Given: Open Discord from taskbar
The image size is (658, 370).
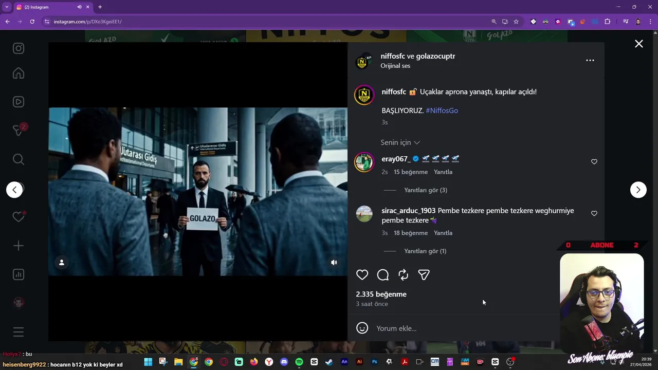Looking at the screenshot, I should (284, 362).
